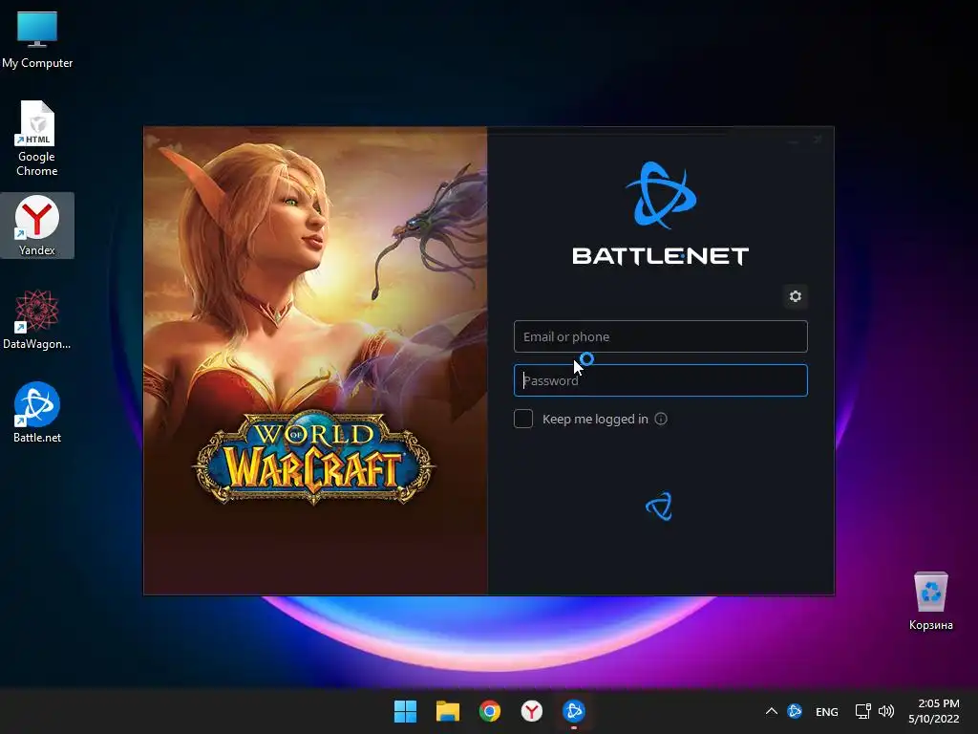Click the info icon beside Keep me logged in
Image resolution: width=978 pixels, height=734 pixels.
click(661, 419)
